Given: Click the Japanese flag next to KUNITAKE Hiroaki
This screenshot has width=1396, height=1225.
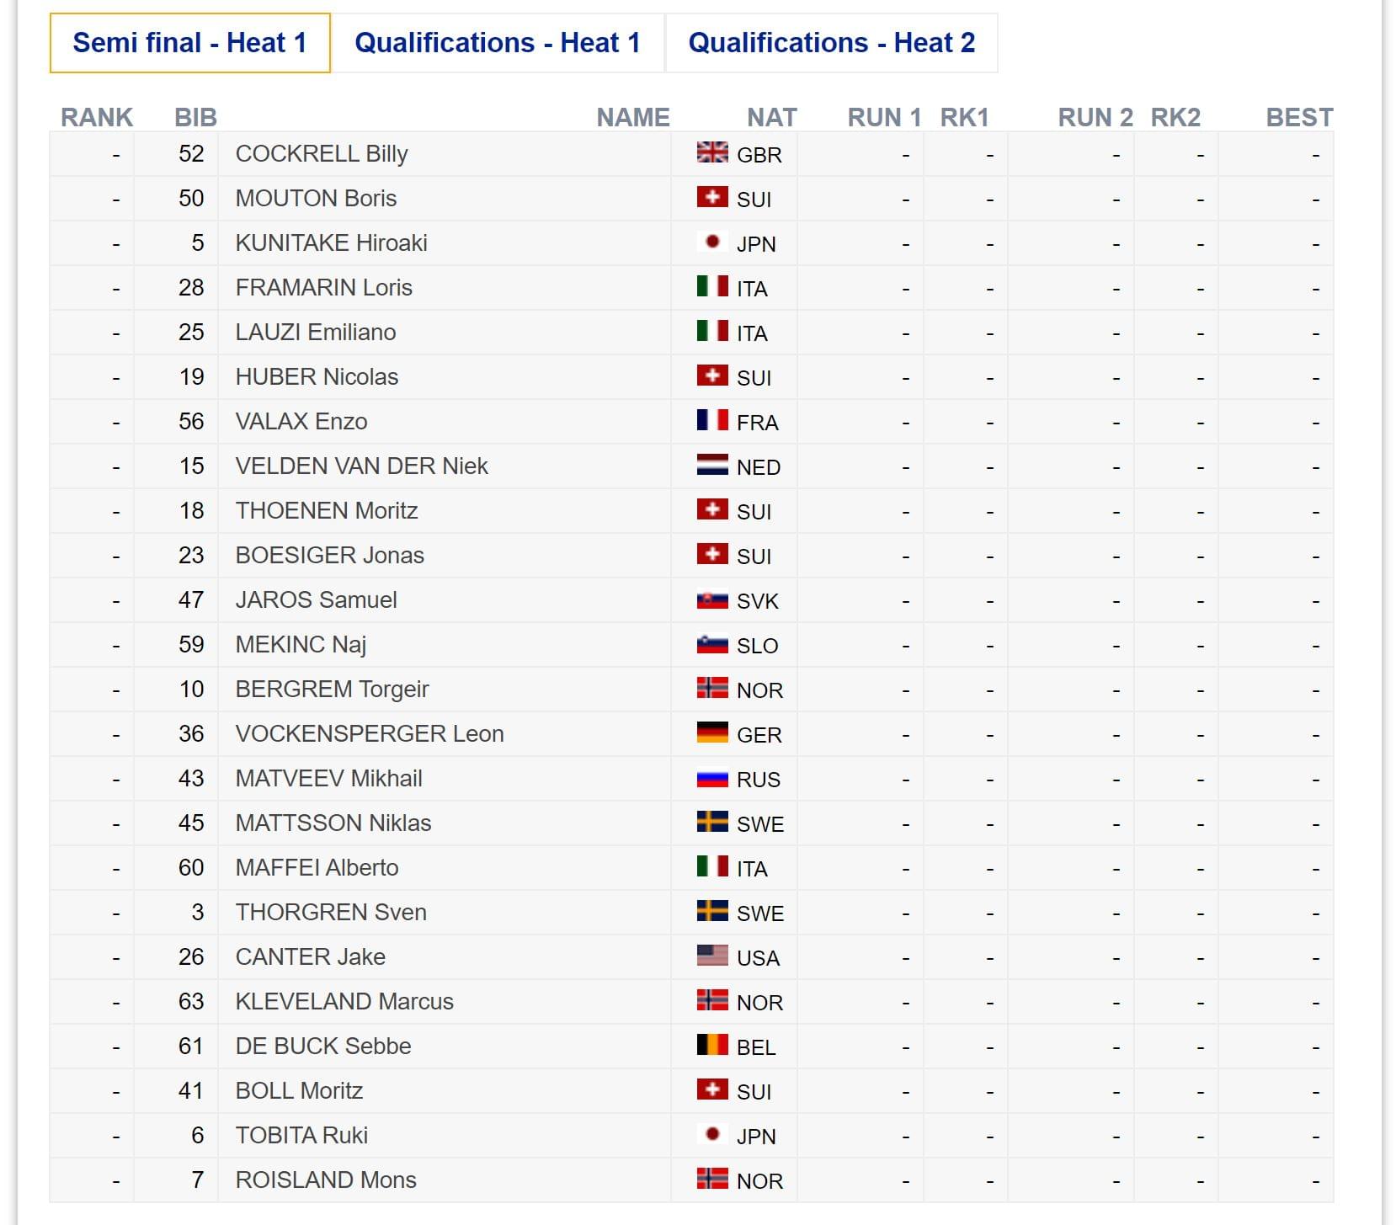Looking at the screenshot, I should [712, 242].
